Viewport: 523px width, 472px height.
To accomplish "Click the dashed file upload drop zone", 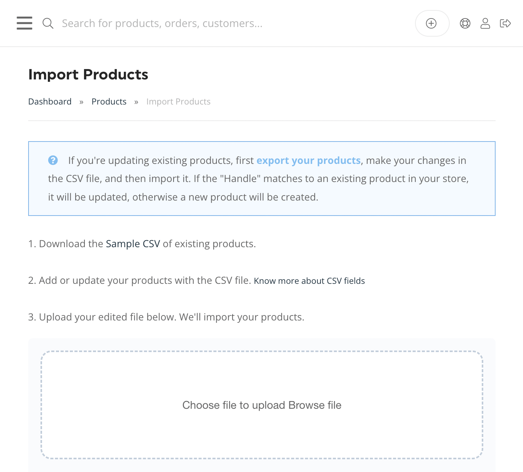I will 262,405.
